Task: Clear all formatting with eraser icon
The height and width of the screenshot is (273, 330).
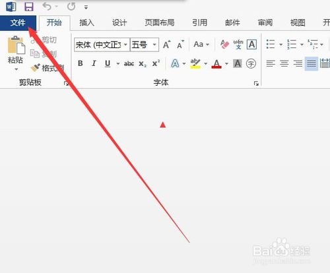Action: click(x=224, y=45)
